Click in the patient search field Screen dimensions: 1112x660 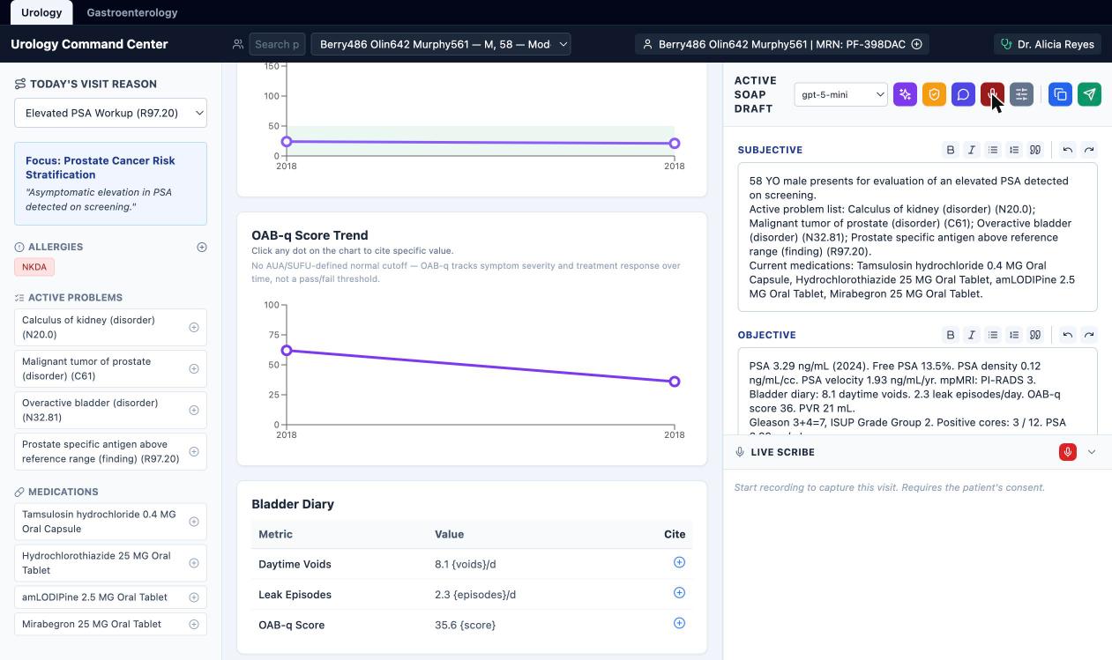tap(277, 44)
